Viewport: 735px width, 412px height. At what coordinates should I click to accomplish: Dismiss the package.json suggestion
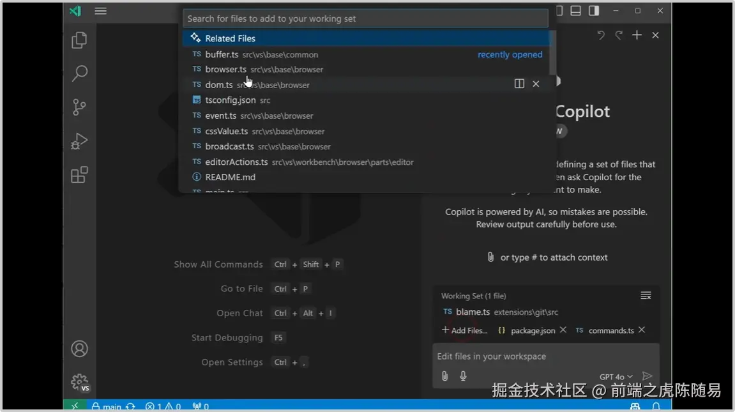(563, 330)
